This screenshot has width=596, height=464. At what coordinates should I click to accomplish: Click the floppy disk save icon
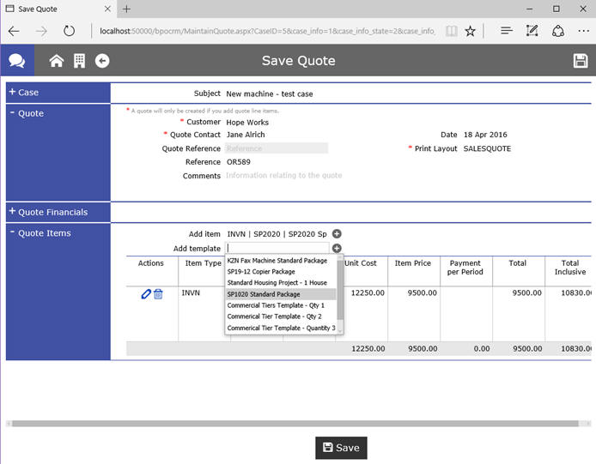coord(581,61)
